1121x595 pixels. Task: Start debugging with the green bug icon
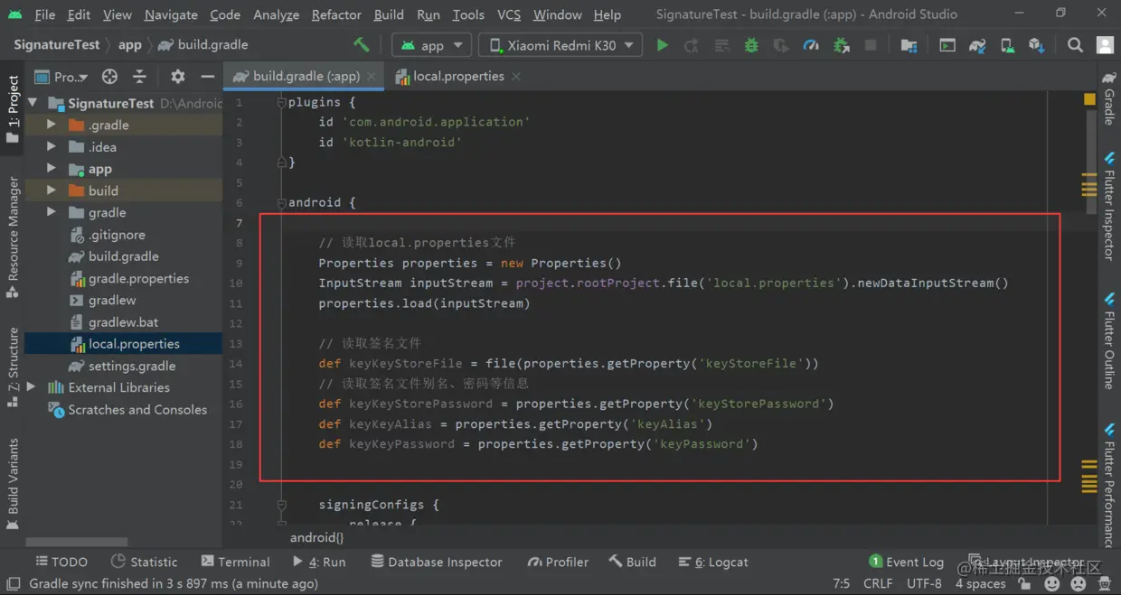(x=751, y=45)
